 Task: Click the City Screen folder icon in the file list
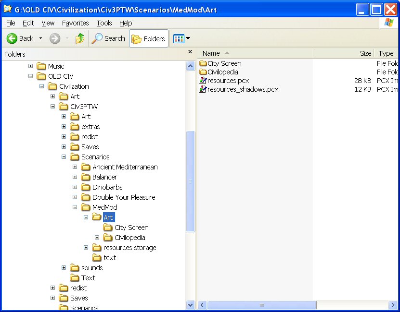click(203, 63)
